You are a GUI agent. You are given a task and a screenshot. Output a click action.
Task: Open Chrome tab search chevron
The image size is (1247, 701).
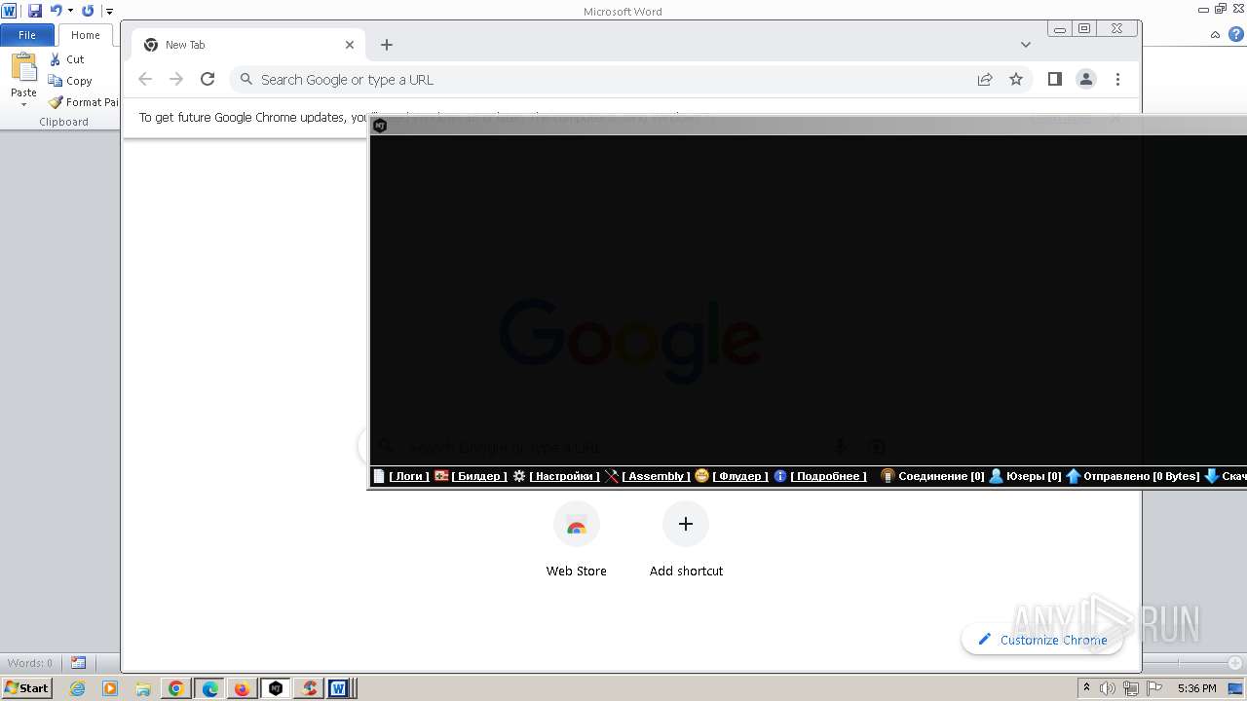1026,45
